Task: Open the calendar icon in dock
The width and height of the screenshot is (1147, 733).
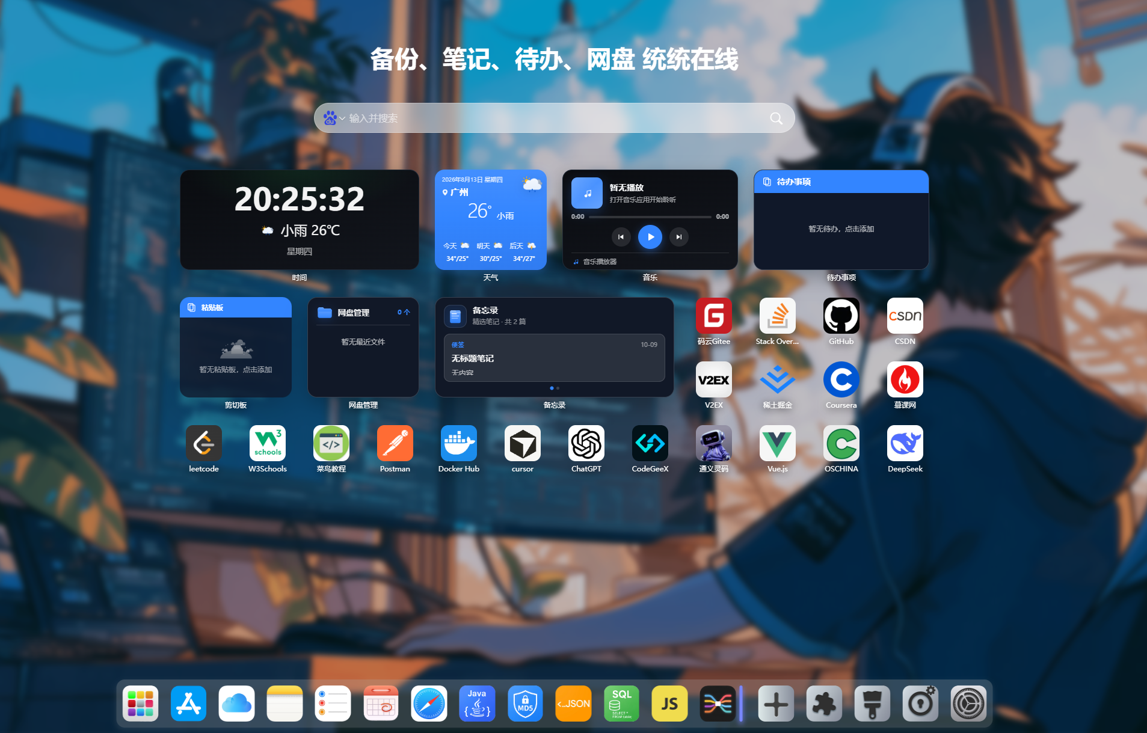Action: click(x=381, y=704)
